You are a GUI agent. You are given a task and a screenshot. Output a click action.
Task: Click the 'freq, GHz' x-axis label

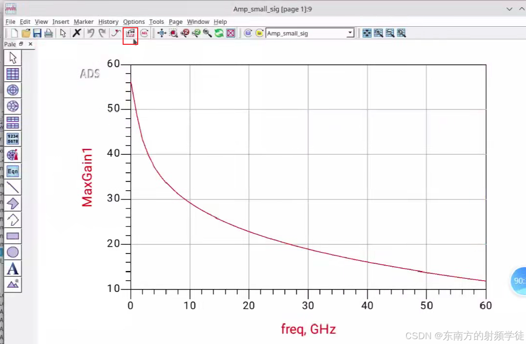click(x=308, y=329)
